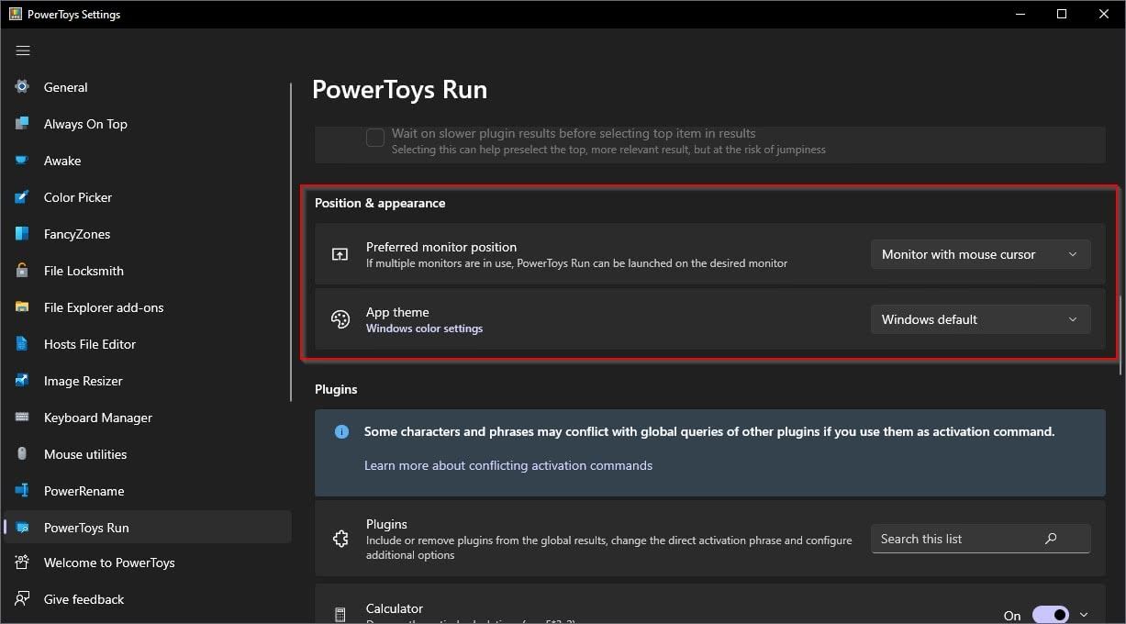Open 'Learn more about conflicting activation commands'
This screenshot has height=624, width=1126.
coord(507,465)
